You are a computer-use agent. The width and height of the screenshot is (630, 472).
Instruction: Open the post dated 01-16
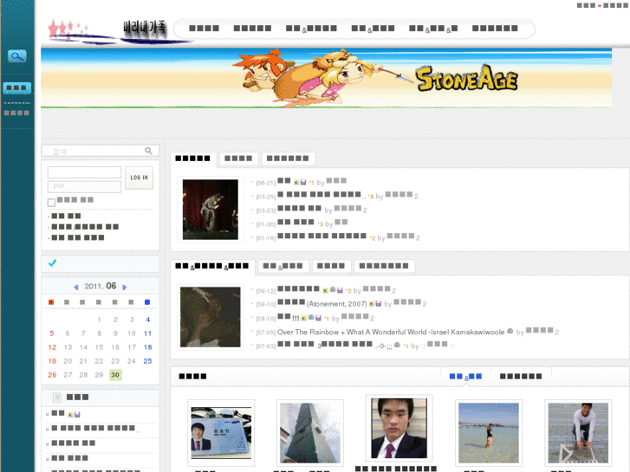(321, 236)
